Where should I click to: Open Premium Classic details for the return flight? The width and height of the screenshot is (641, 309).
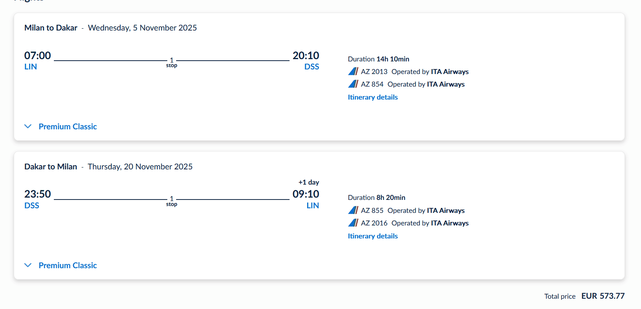(x=68, y=266)
